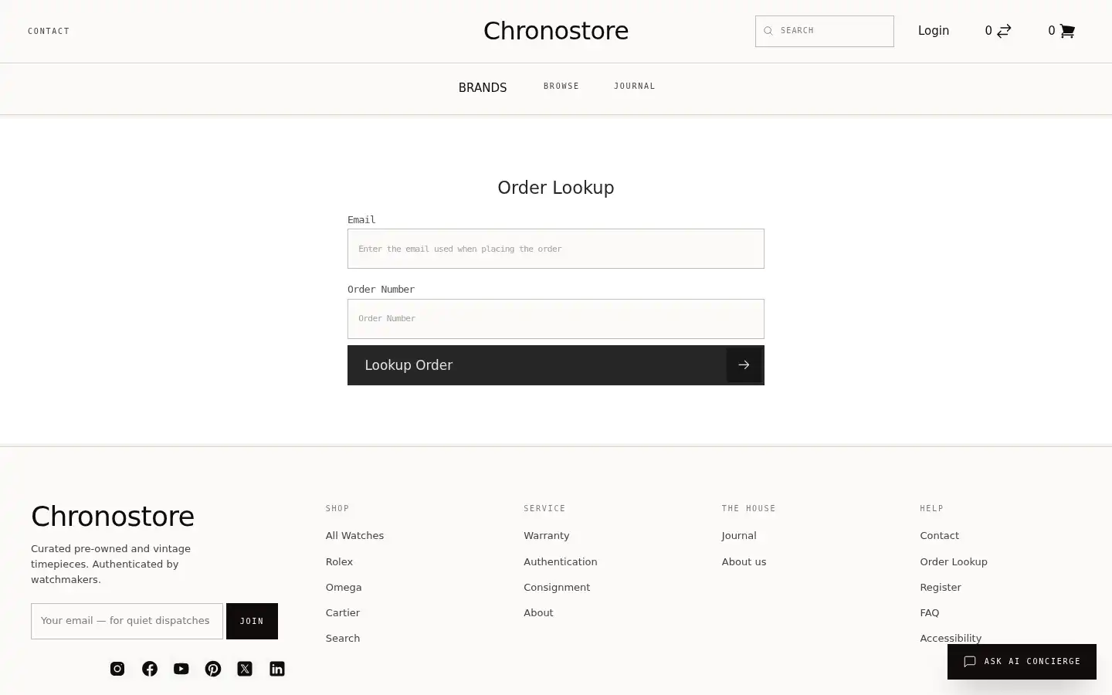Open the Rolex footer link

point(339,561)
